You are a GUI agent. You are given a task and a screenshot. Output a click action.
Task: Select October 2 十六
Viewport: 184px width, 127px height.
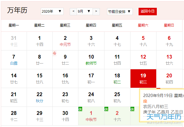point(117,116)
